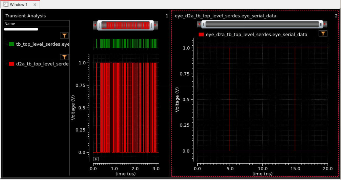Viewport: 341px width, 180px height.
Task: Click left arrow of eye diagram zoom bar
Action: 199,24
